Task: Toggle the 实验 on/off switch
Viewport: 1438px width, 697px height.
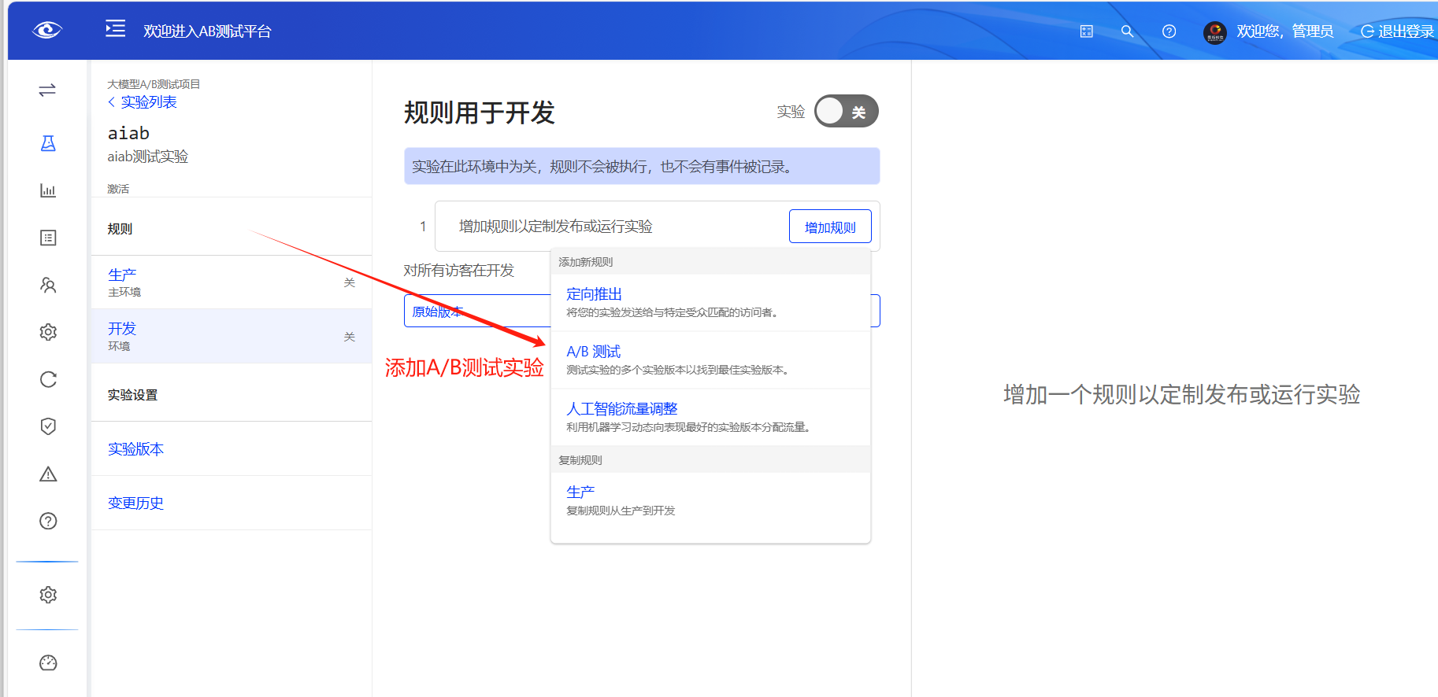Action: coord(846,112)
